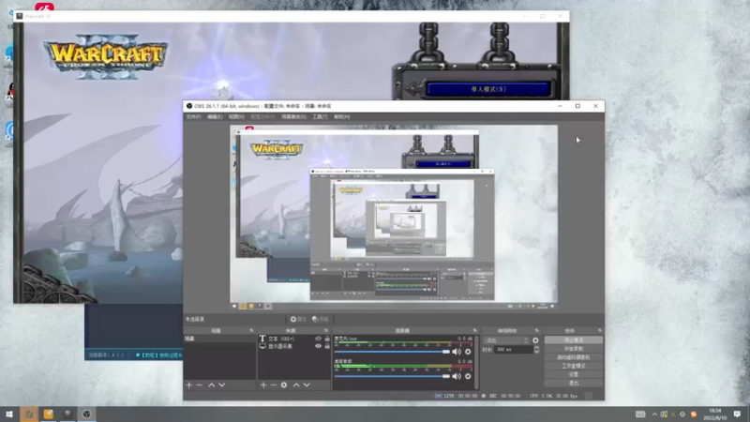The width and height of the screenshot is (750, 422).
Task: Click 单人模式(S) in the Warcraft III window
Action: [x=488, y=89]
